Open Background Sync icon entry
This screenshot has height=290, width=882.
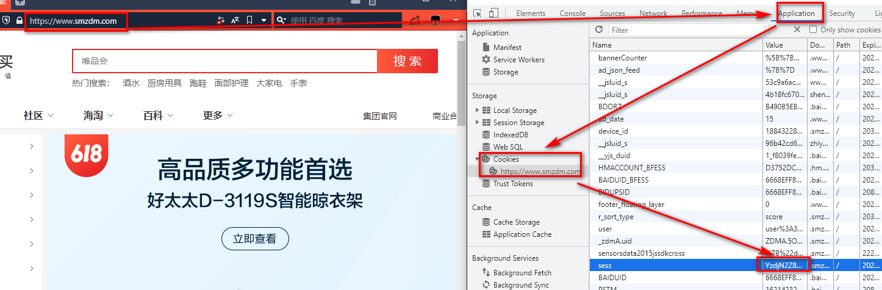pyautogui.click(x=486, y=285)
